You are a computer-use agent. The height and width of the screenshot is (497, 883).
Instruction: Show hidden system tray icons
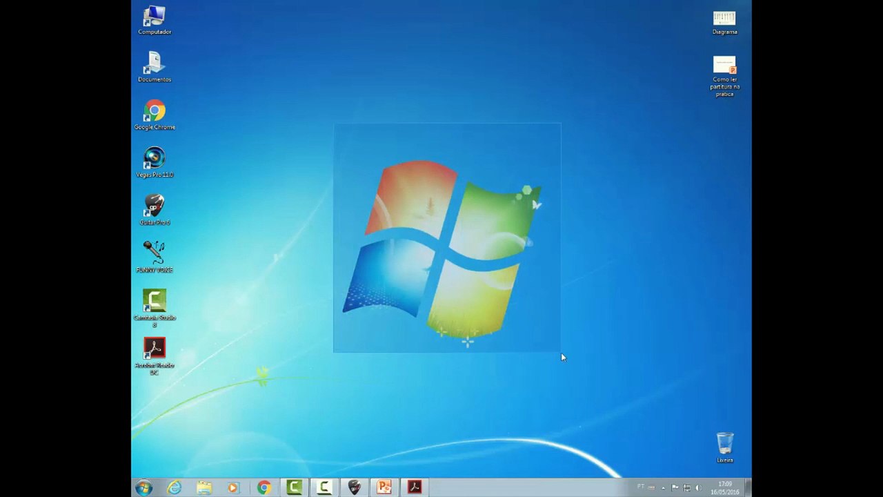tap(663, 488)
